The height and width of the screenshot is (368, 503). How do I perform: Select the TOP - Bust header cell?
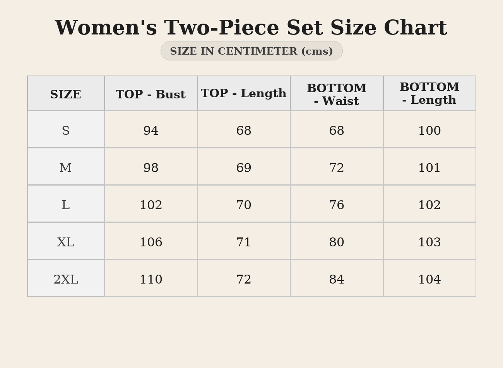[x=151, y=94]
